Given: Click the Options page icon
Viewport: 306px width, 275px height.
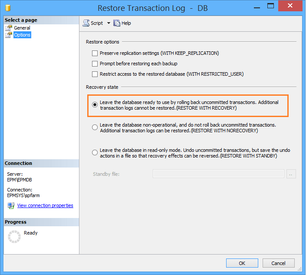Looking at the screenshot, I should coord(9,35).
